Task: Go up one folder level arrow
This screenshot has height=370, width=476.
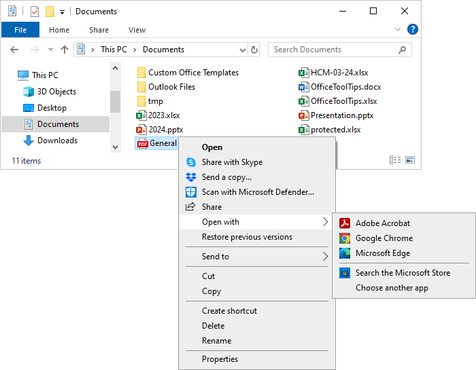Action: (x=65, y=50)
